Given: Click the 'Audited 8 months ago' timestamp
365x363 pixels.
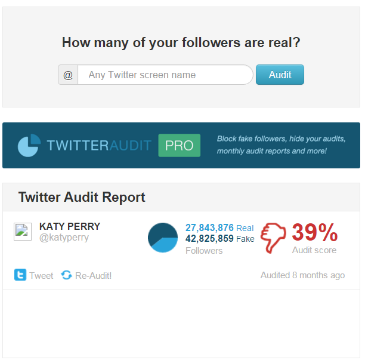Looking at the screenshot, I should pyautogui.click(x=302, y=275).
